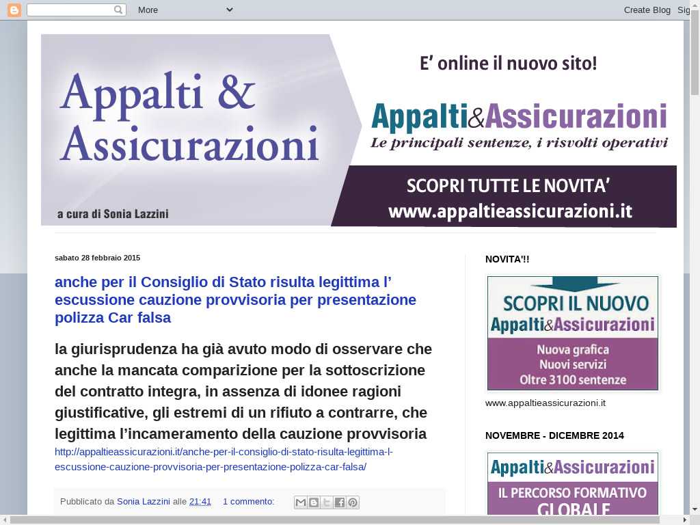Image resolution: width=700 pixels, height=525 pixels.
Task: Click the Percorso Formativo Globale sidebar image
Action: (573, 483)
